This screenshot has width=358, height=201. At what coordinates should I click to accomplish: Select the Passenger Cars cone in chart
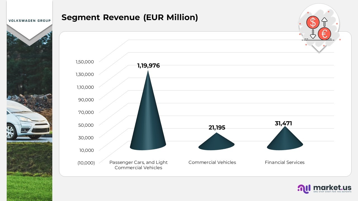[148, 117]
